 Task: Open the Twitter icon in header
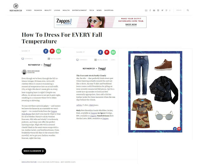coord(162,10)
